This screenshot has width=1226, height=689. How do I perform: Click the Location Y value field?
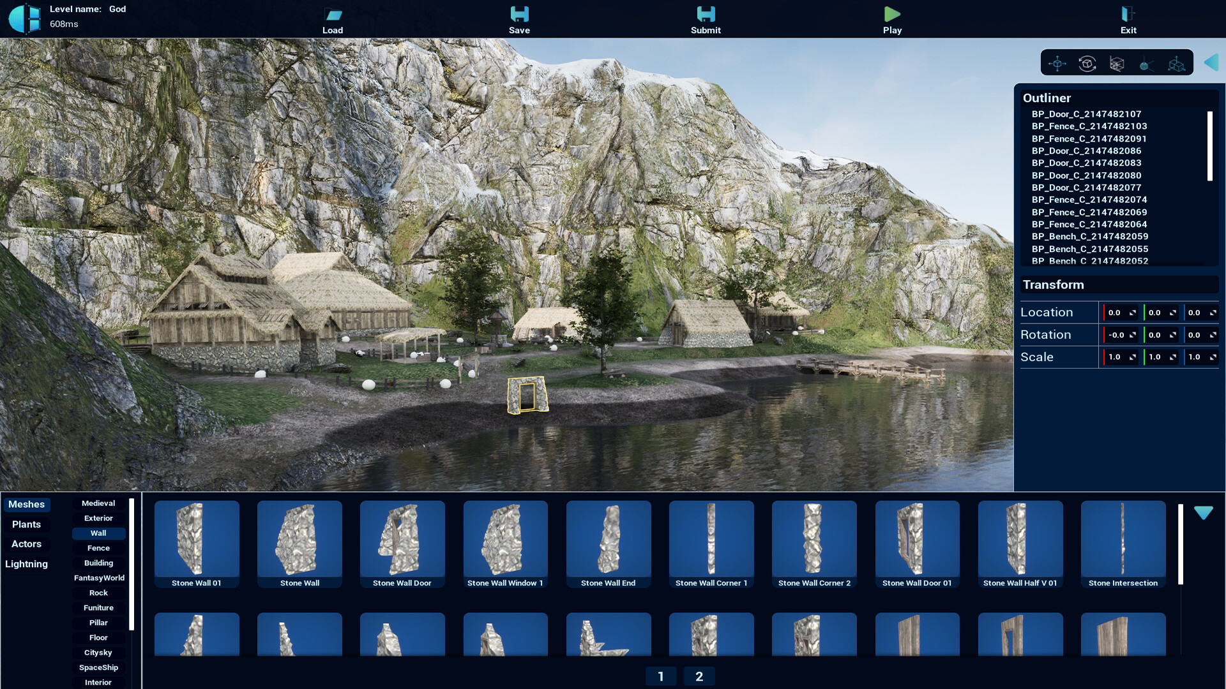(x=1162, y=313)
